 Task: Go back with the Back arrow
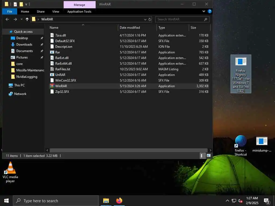(7, 19)
